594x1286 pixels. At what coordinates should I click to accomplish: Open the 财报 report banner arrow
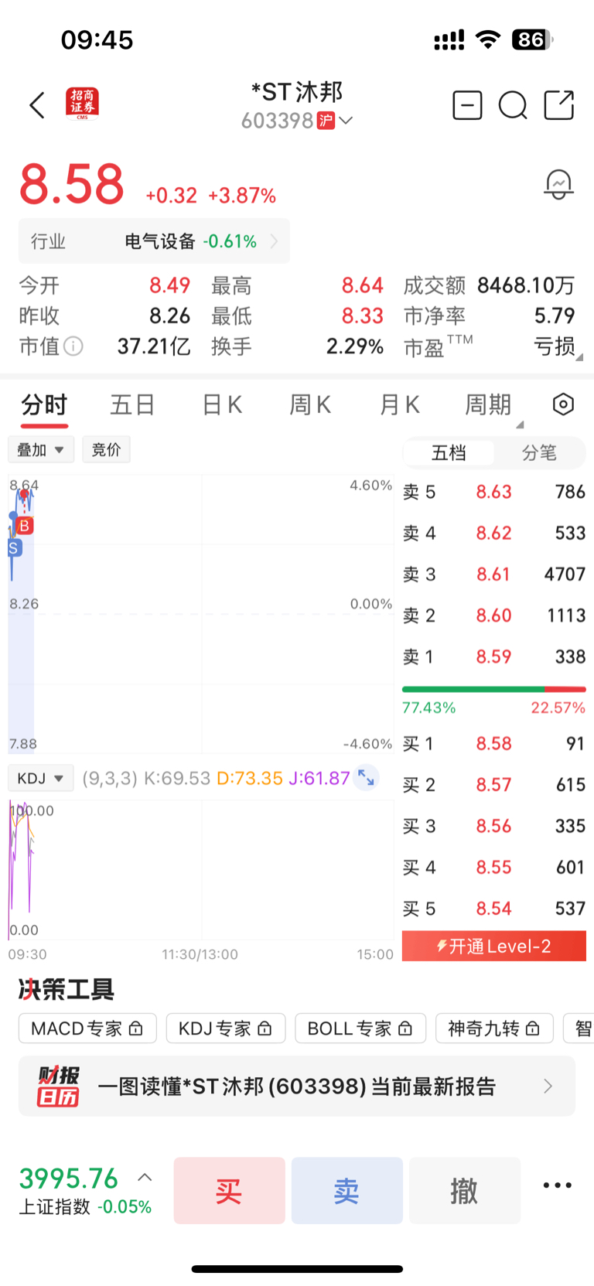tap(548, 1086)
